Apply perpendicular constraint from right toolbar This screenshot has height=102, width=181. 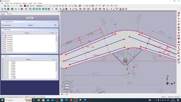[179, 27]
